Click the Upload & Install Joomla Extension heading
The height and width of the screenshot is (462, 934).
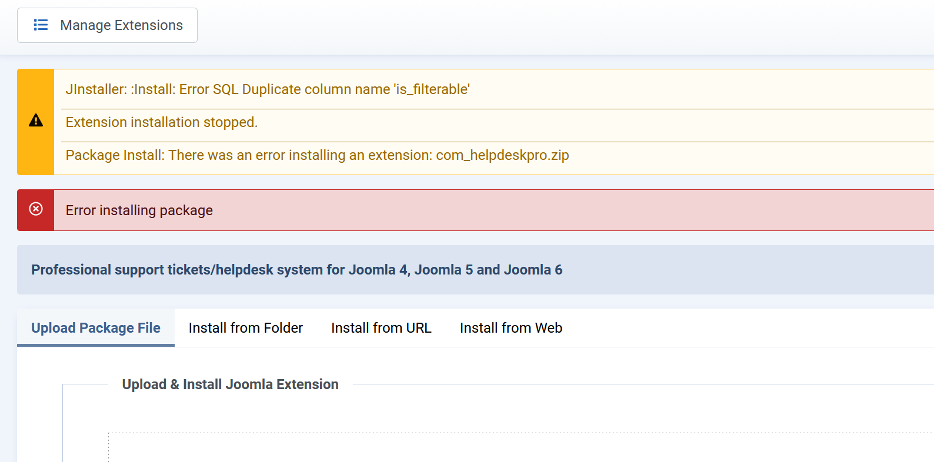tap(230, 384)
